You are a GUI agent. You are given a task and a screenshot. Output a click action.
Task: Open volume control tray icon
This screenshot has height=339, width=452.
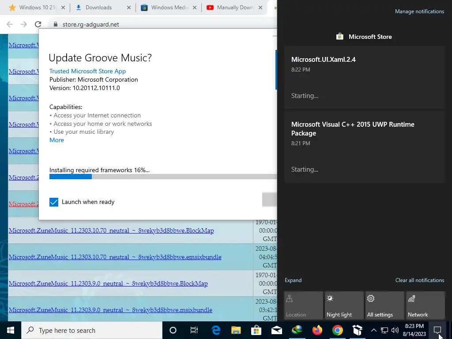pyautogui.click(x=395, y=330)
